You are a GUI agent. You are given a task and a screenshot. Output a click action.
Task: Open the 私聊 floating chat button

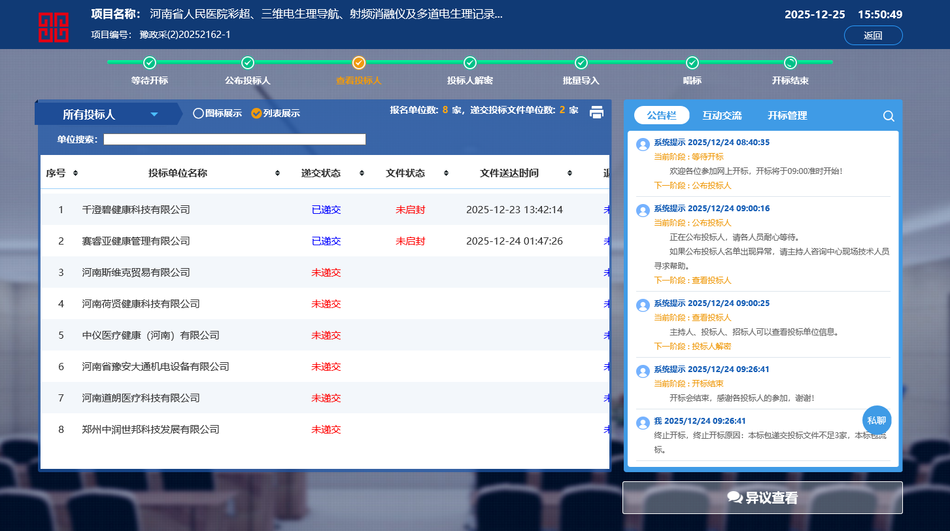[877, 420]
